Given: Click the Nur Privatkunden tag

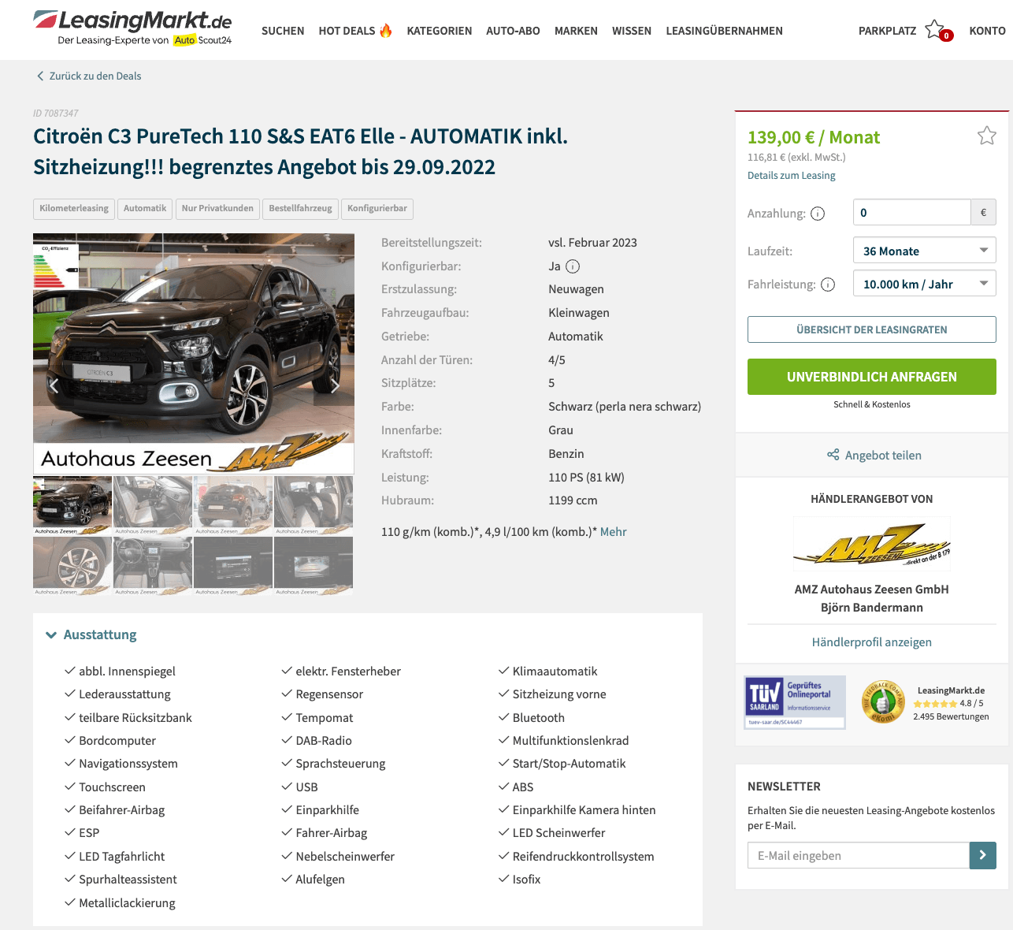Looking at the screenshot, I should pyautogui.click(x=217, y=209).
